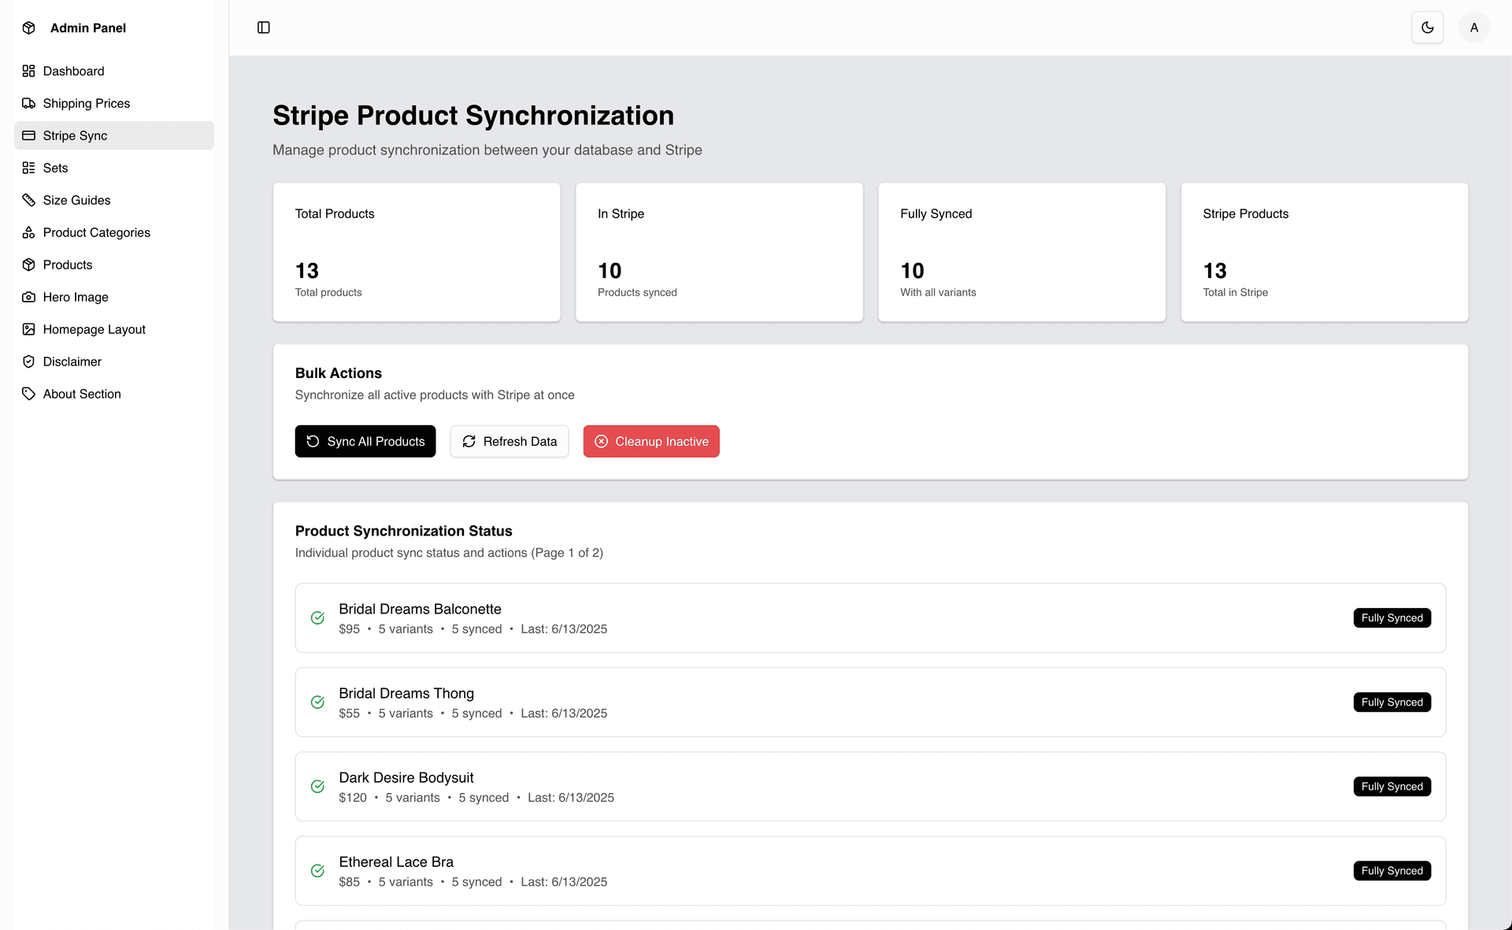This screenshot has width=1512, height=930.
Task: Click the Size Guides ruler icon
Action: point(29,200)
